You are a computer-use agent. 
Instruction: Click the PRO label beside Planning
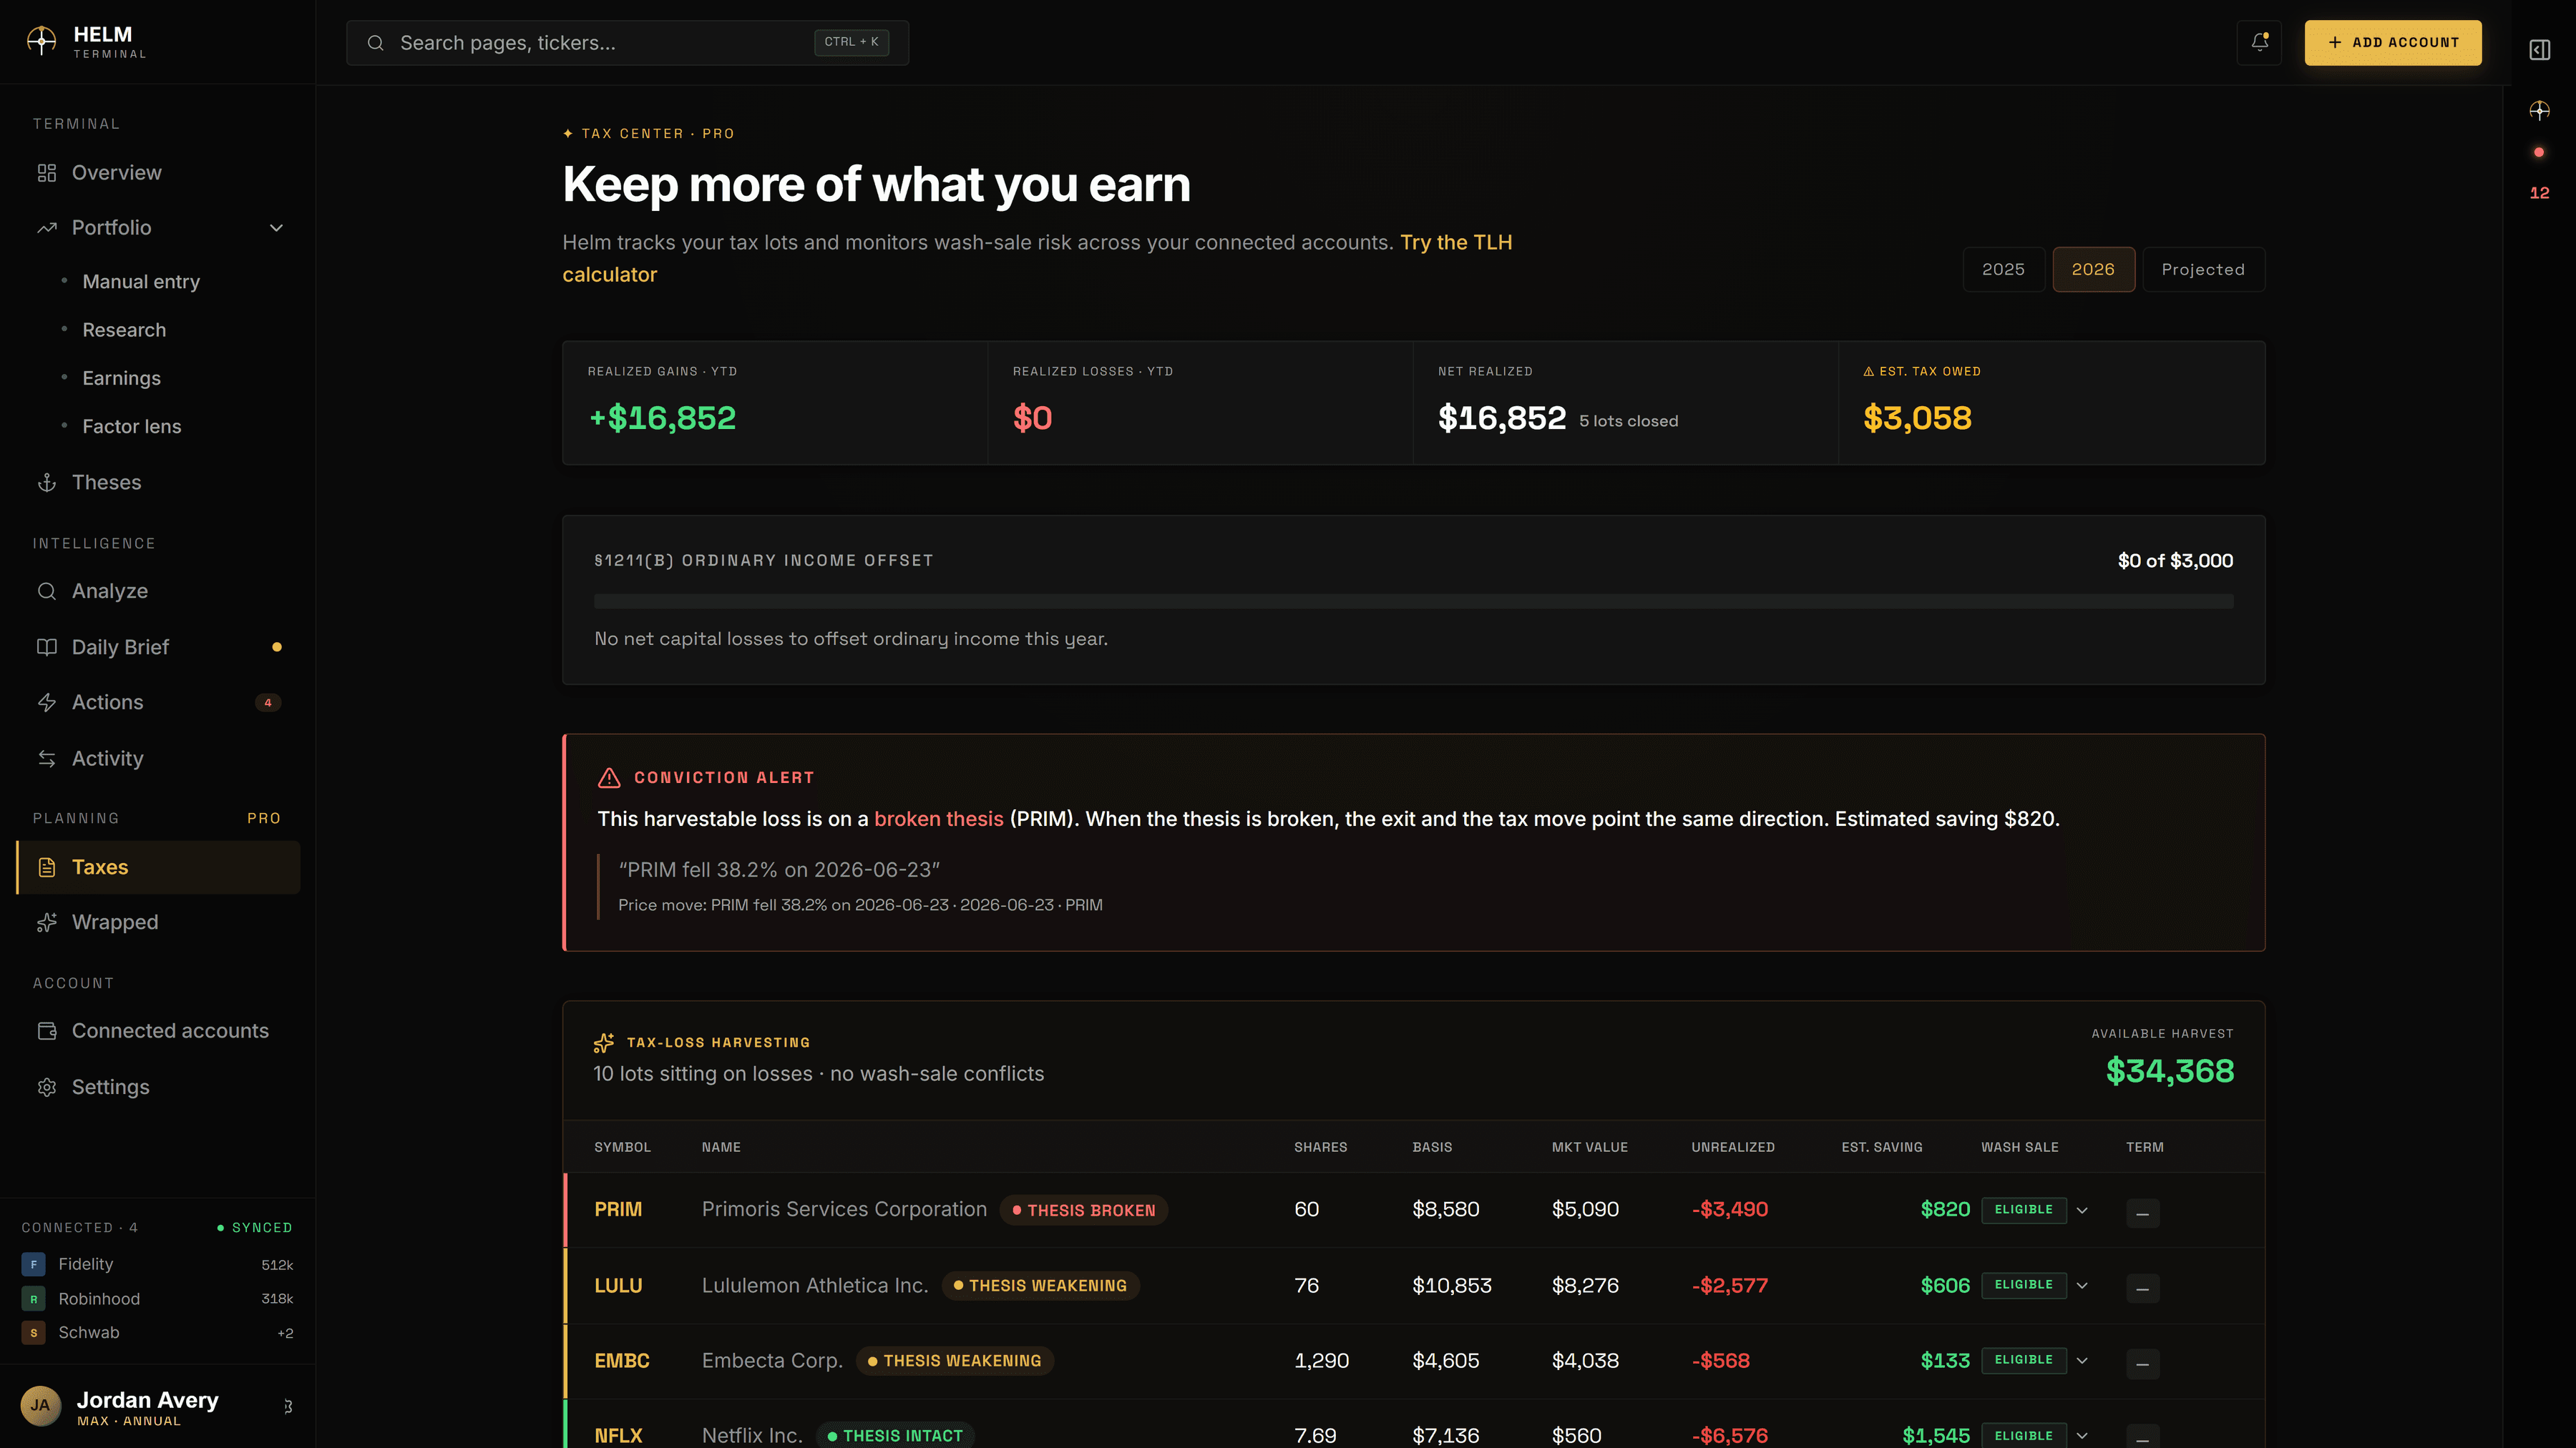pyautogui.click(x=263, y=819)
